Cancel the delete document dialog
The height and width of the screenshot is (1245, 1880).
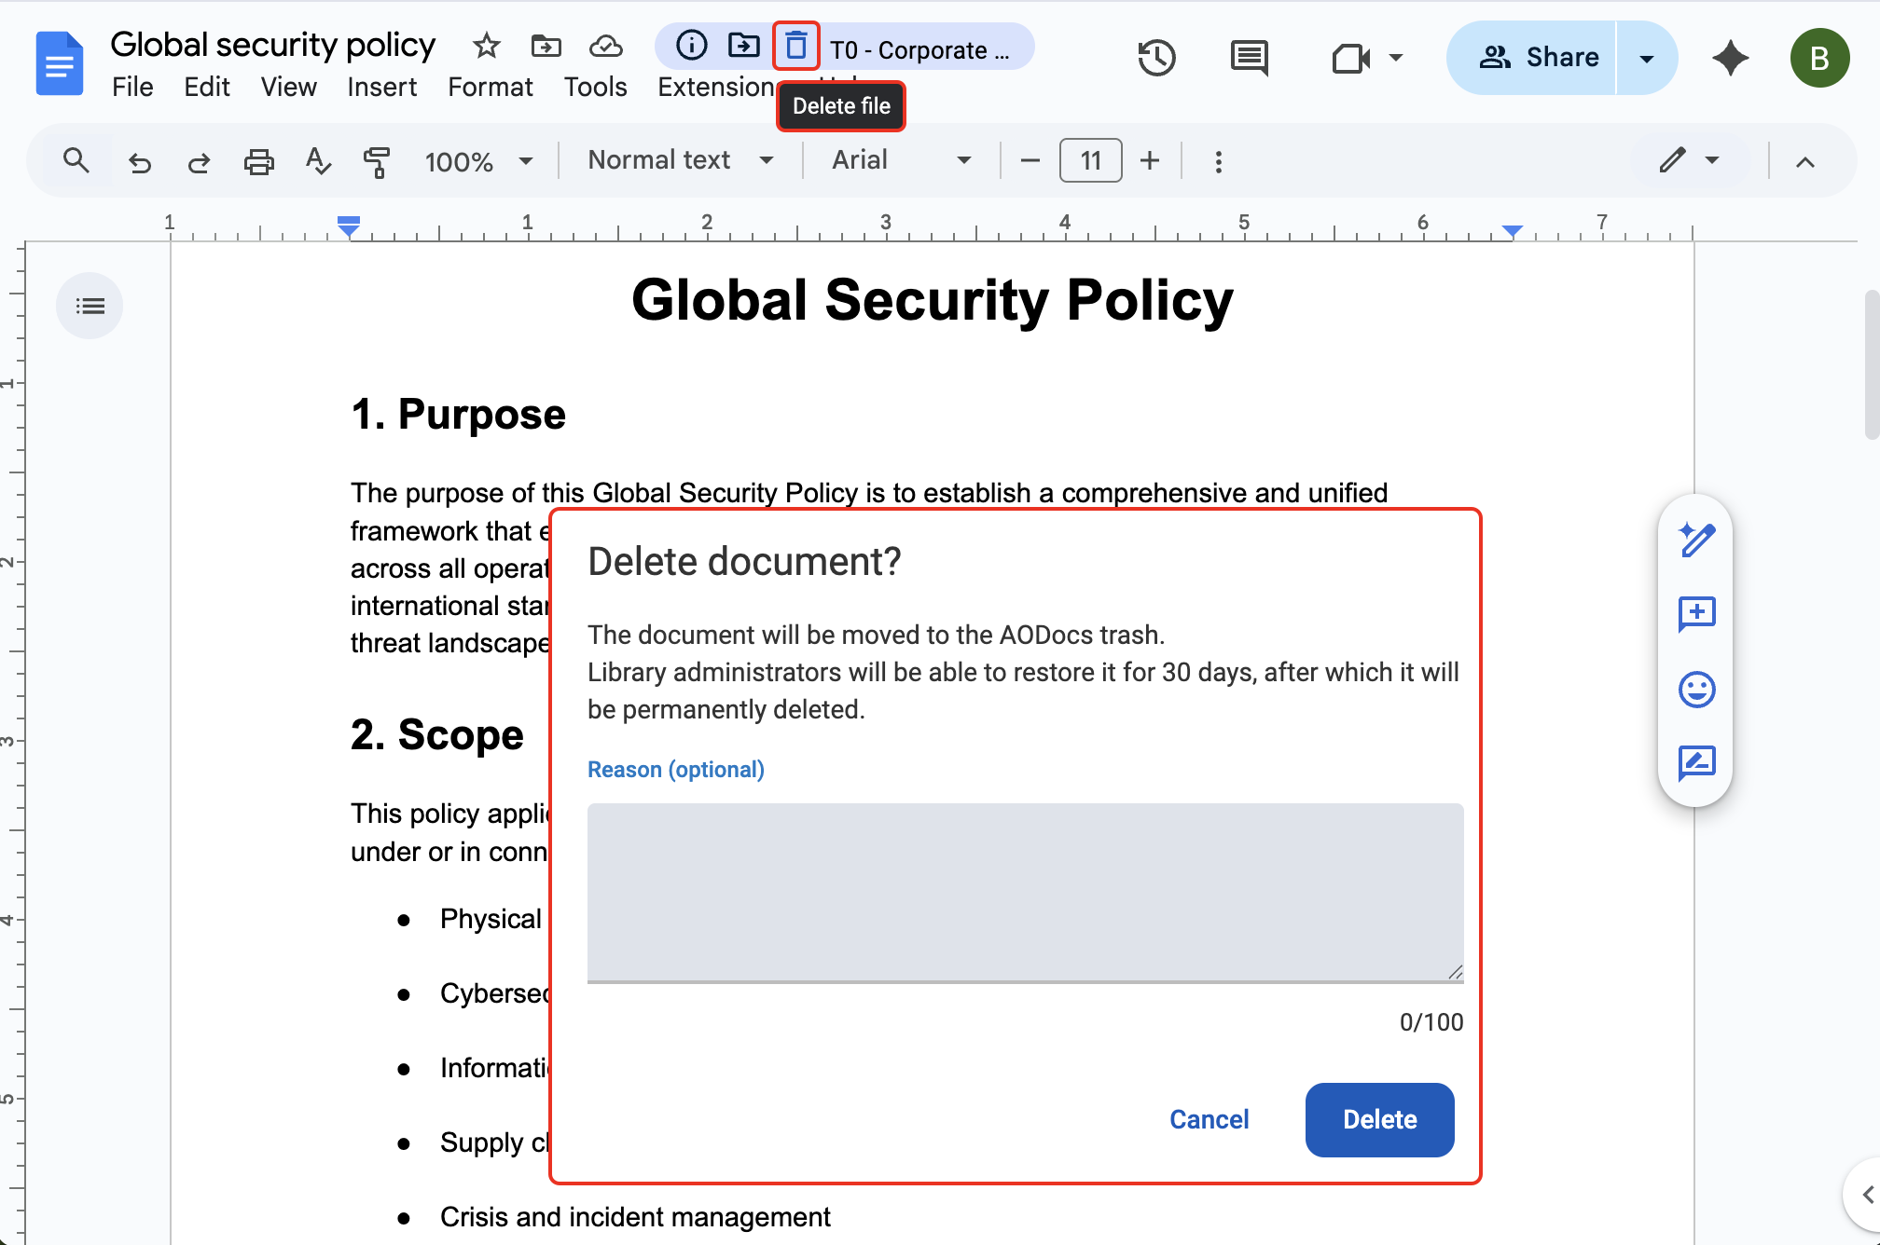(x=1209, y=1119)
